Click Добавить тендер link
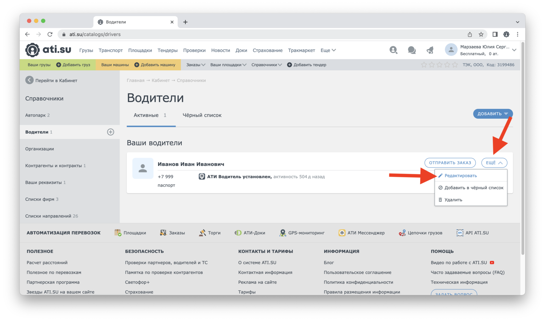Viewport: 545px width, 321px height. point(307,65)
